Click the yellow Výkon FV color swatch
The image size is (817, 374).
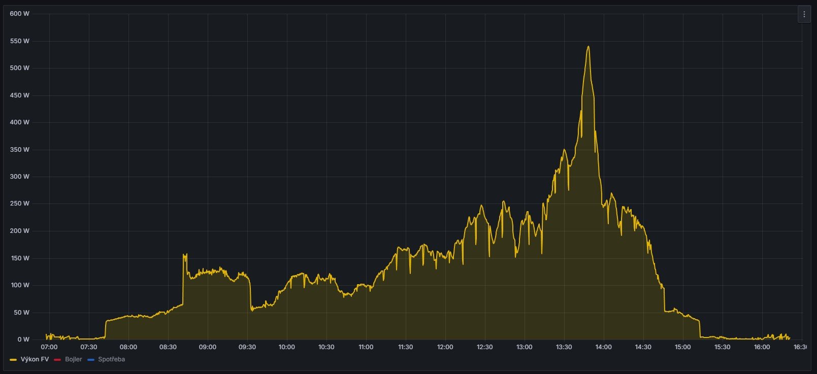(13, 360)
